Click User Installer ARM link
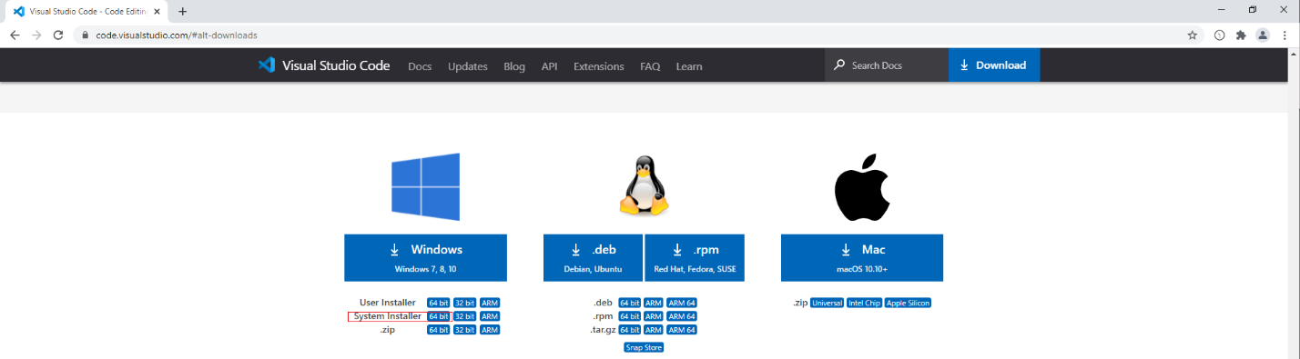 pos(490,303)
